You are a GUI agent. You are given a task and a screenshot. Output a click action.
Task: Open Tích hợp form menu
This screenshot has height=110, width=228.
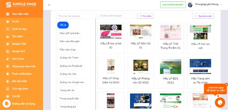(21, 89)
